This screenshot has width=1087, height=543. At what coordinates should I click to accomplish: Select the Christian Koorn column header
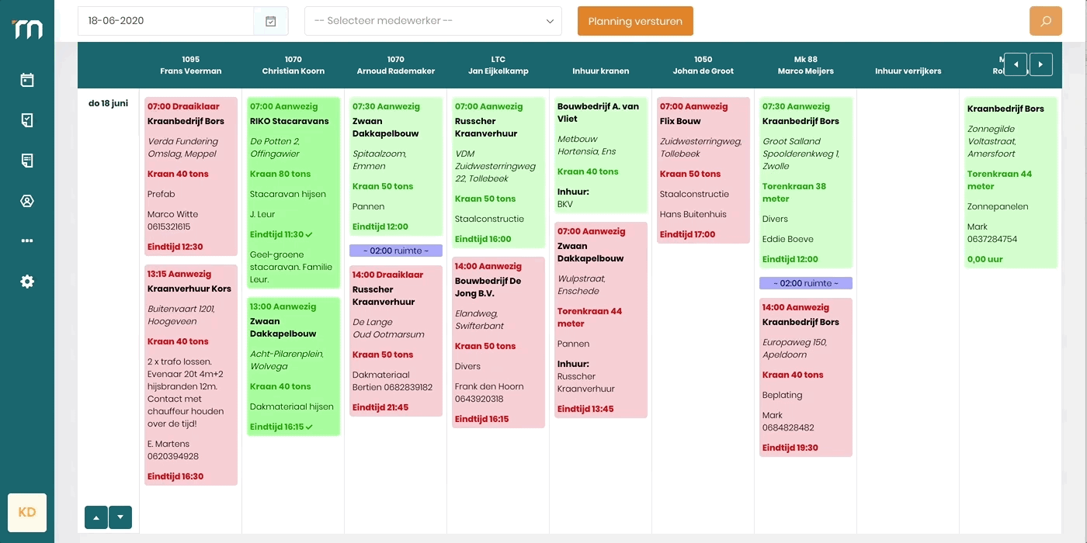[x=293, y=65]
